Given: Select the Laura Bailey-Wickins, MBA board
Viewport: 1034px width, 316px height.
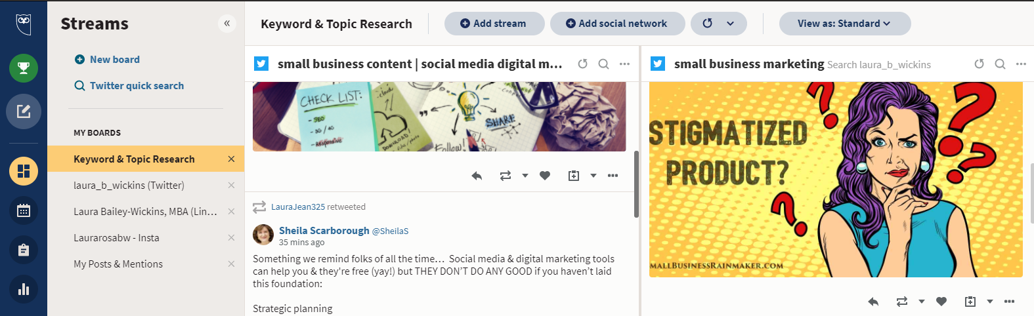Looking at the screenshot, I should [145, 211].
